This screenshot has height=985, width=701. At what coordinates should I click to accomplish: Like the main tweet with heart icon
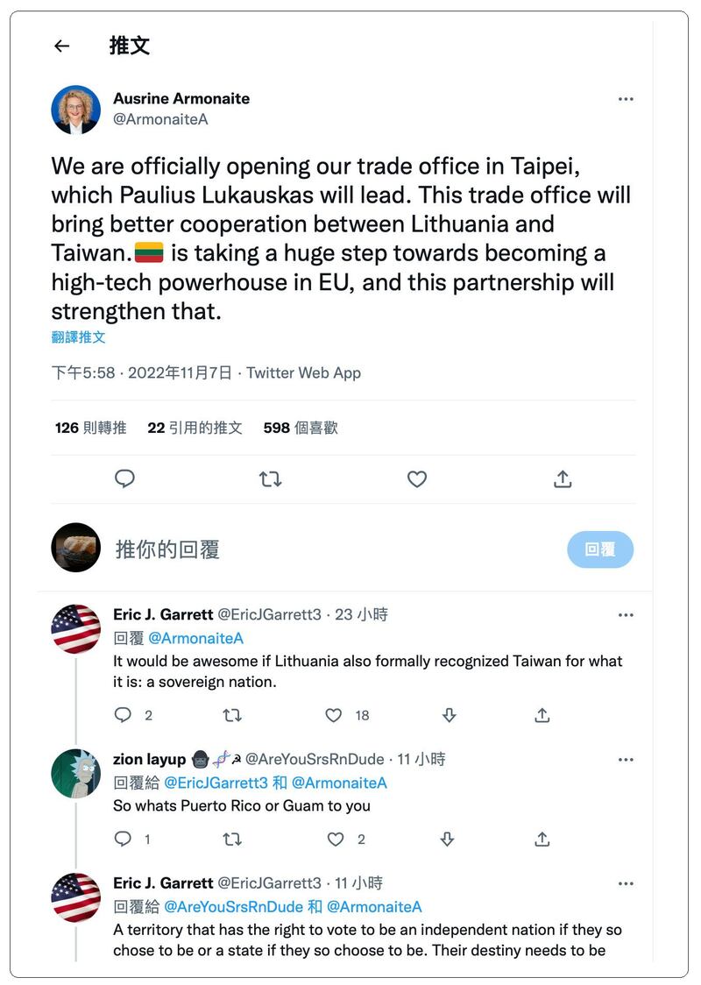click(x=417, y=478)
